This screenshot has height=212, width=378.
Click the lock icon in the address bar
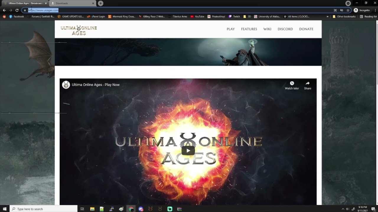[25, 10]
